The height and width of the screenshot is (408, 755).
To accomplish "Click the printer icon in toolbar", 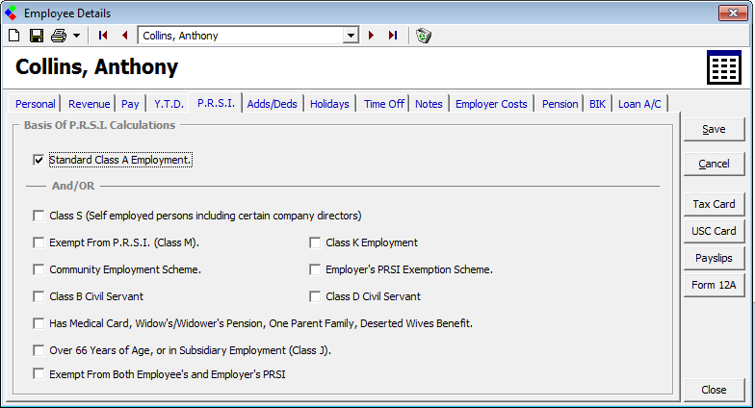I will tap(59, 36).
